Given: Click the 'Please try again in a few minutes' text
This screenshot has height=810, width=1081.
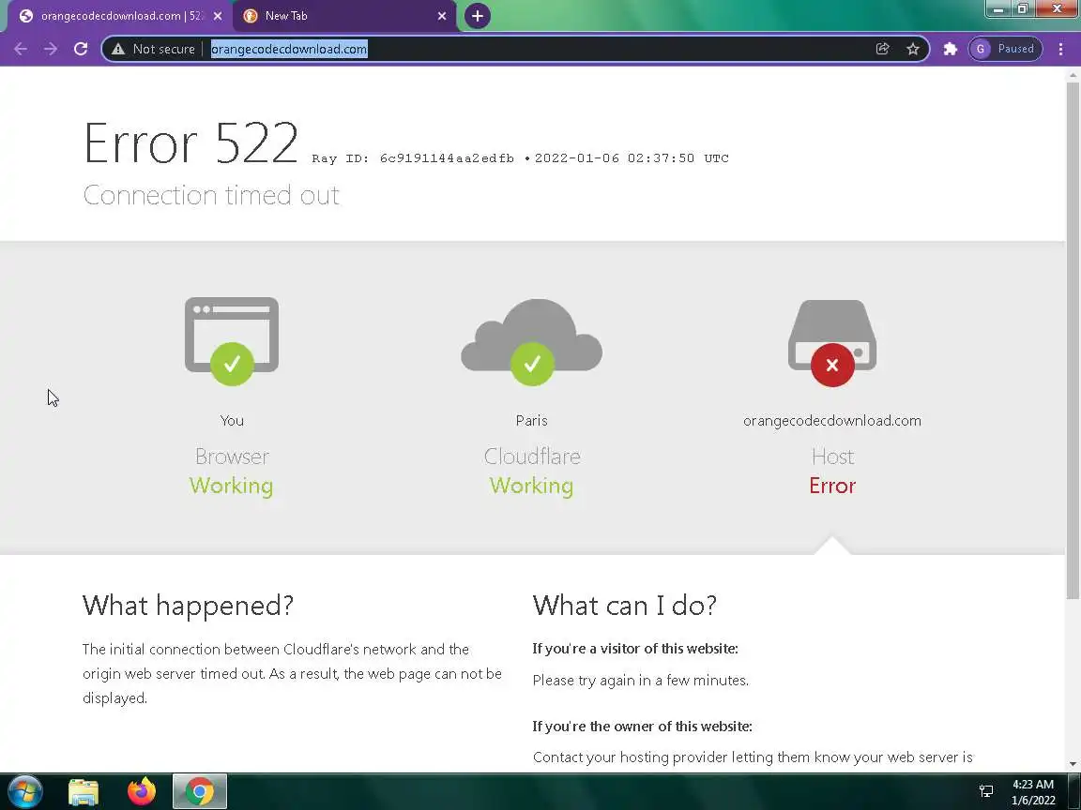Looking at the screenshot, I should click(641, 681).
